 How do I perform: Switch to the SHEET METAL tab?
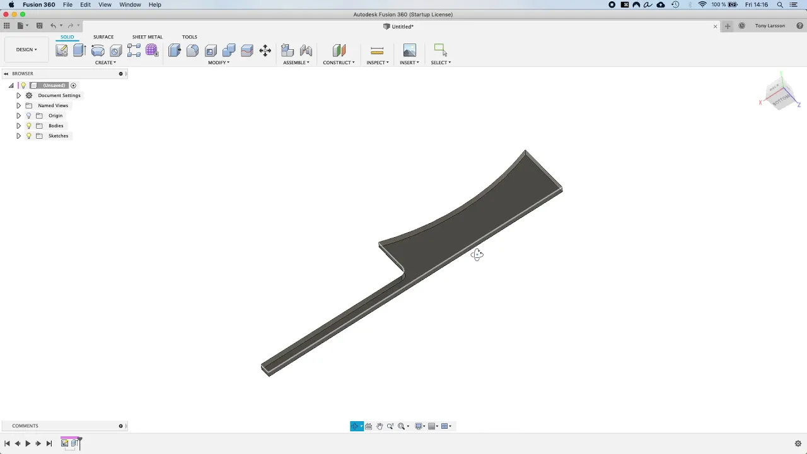coord(148,37)
